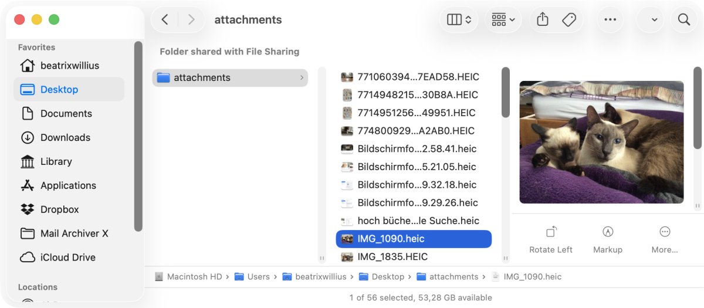The height and width of the screenshot is (308, 704).
Task: Click IMG_1090.heic in the path bar
Action: click(x=526, y=276)
